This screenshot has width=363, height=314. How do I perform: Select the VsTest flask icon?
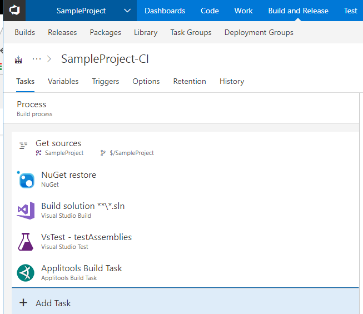tap(26, 242)
